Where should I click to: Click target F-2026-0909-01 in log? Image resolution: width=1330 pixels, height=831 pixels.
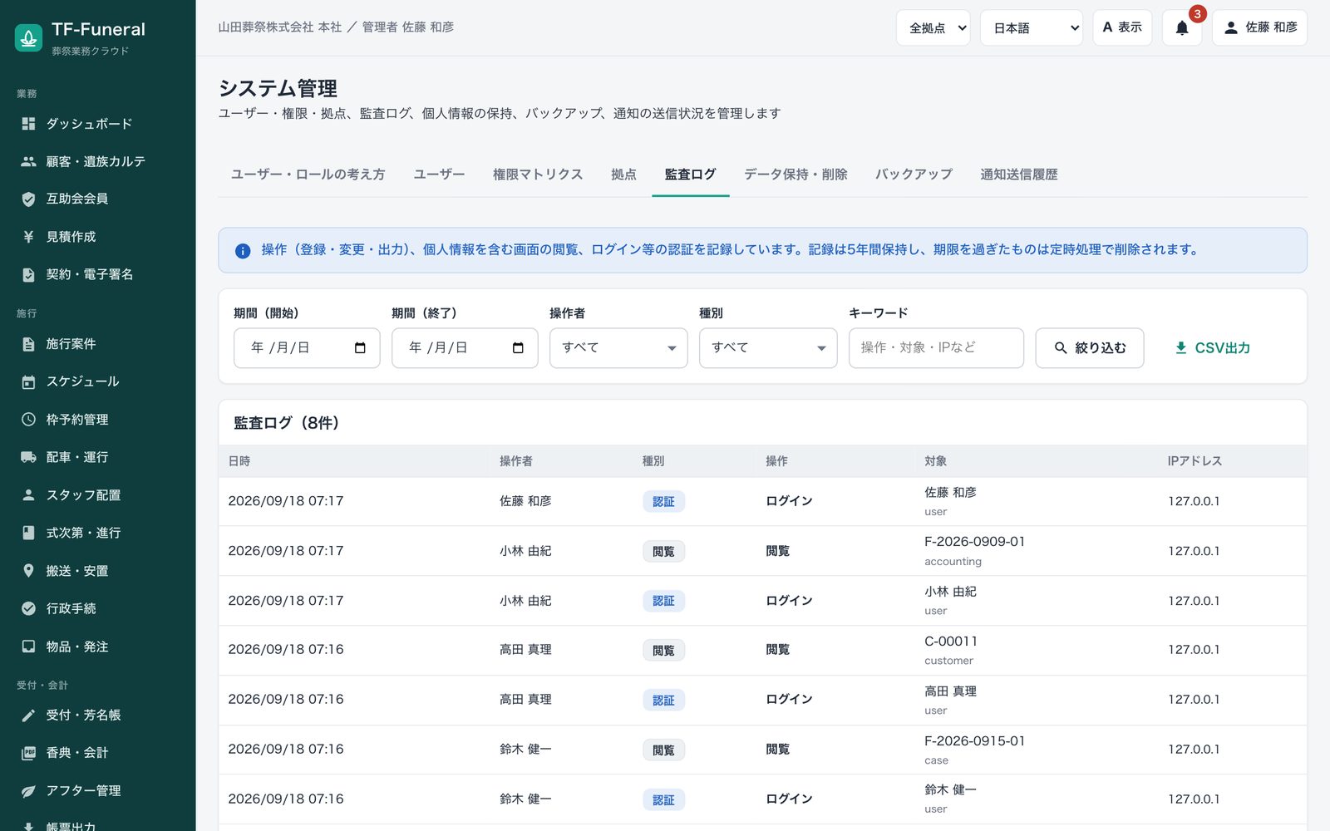[974, 542]
